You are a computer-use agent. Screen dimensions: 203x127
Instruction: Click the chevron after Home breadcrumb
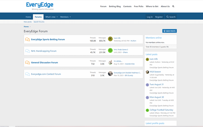coord(30,27)
